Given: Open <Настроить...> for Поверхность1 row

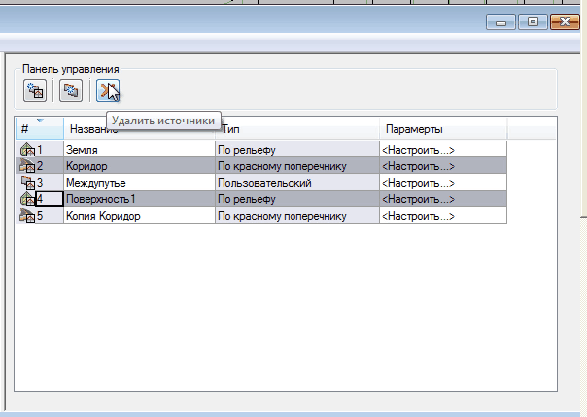Looking at the screenshot, I should pyautogui.click(x=418, y=199).
